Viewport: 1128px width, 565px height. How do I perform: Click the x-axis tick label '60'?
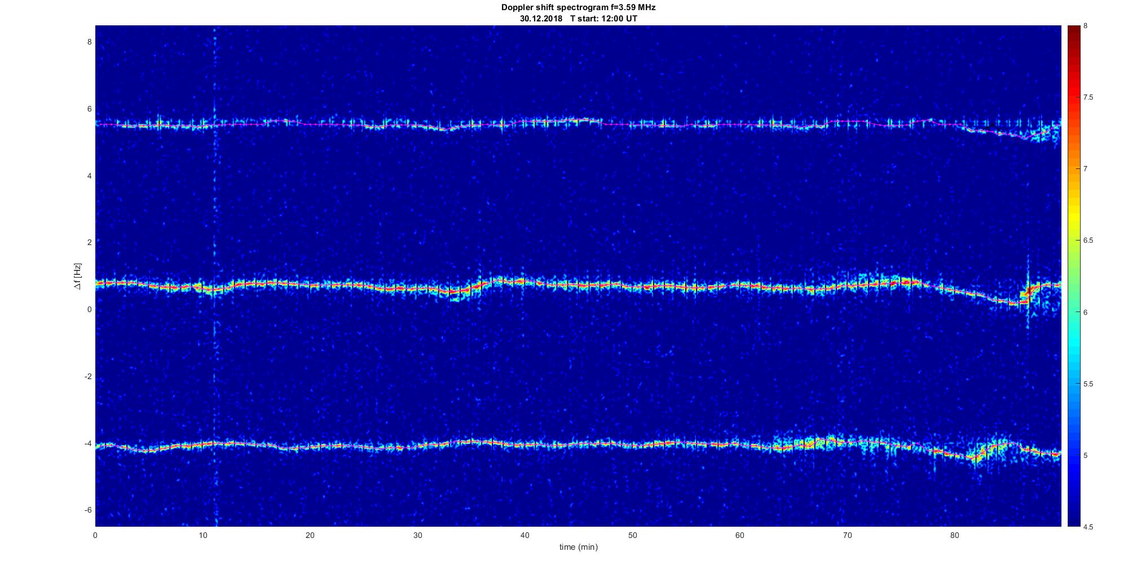(739, 535)
